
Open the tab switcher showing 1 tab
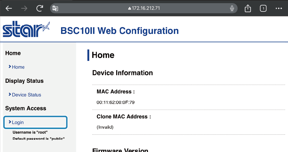click(263, 8)
